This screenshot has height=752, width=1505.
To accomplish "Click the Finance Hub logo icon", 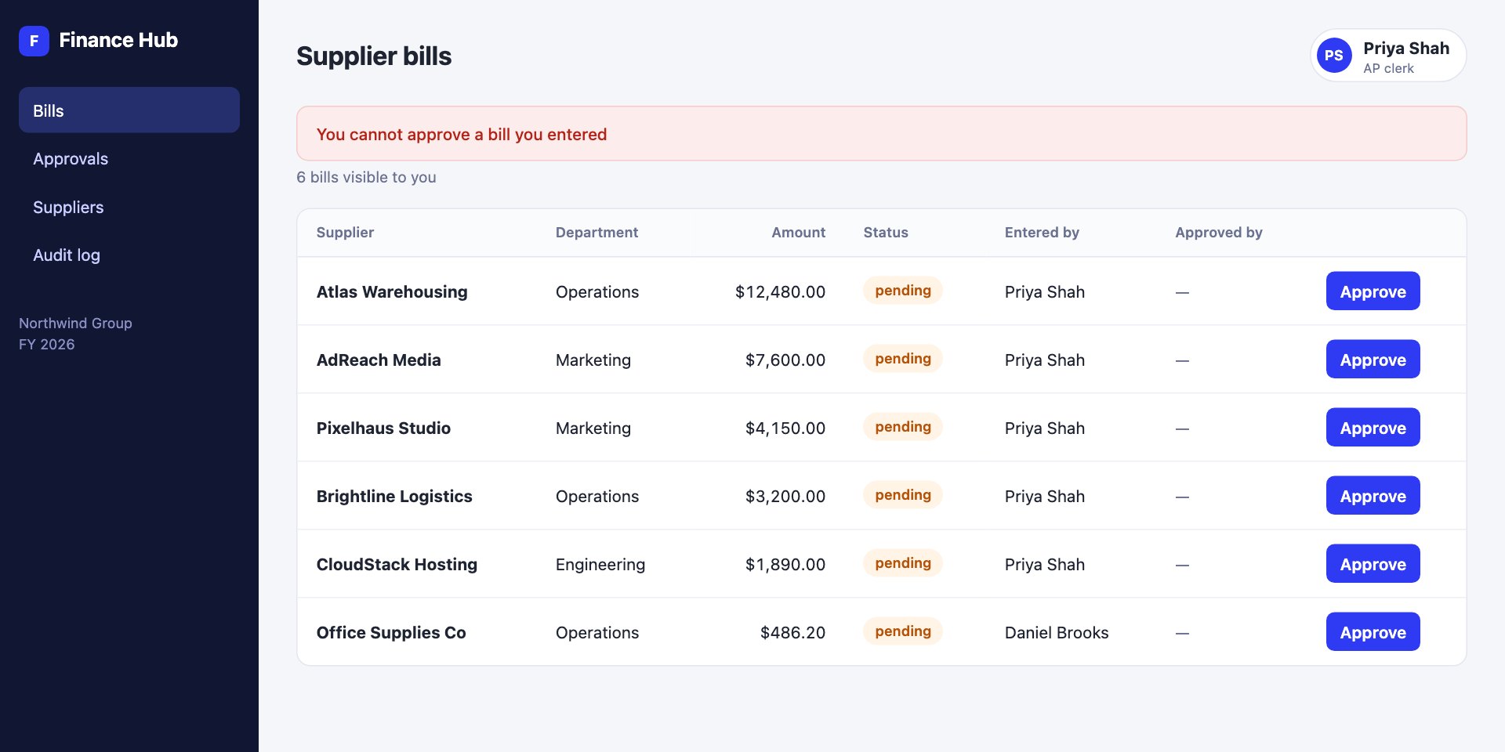I will point(34,41).
